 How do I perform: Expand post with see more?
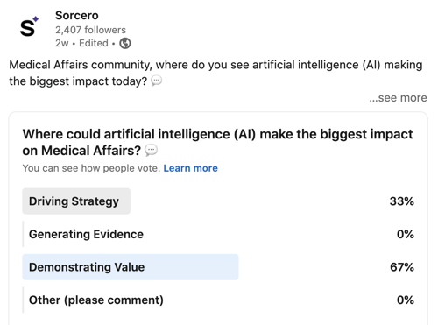click(x=398, y=97)
